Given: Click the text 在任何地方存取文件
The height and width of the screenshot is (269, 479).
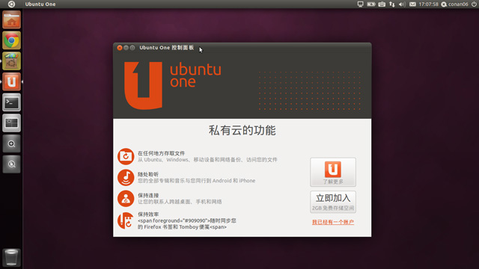Looking at the screenshot, I should pos(162,153).
